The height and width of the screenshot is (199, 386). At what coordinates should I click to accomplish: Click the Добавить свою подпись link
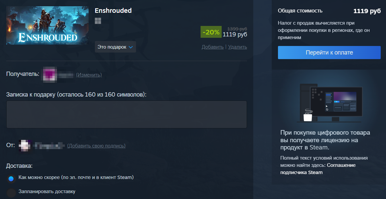96,146
